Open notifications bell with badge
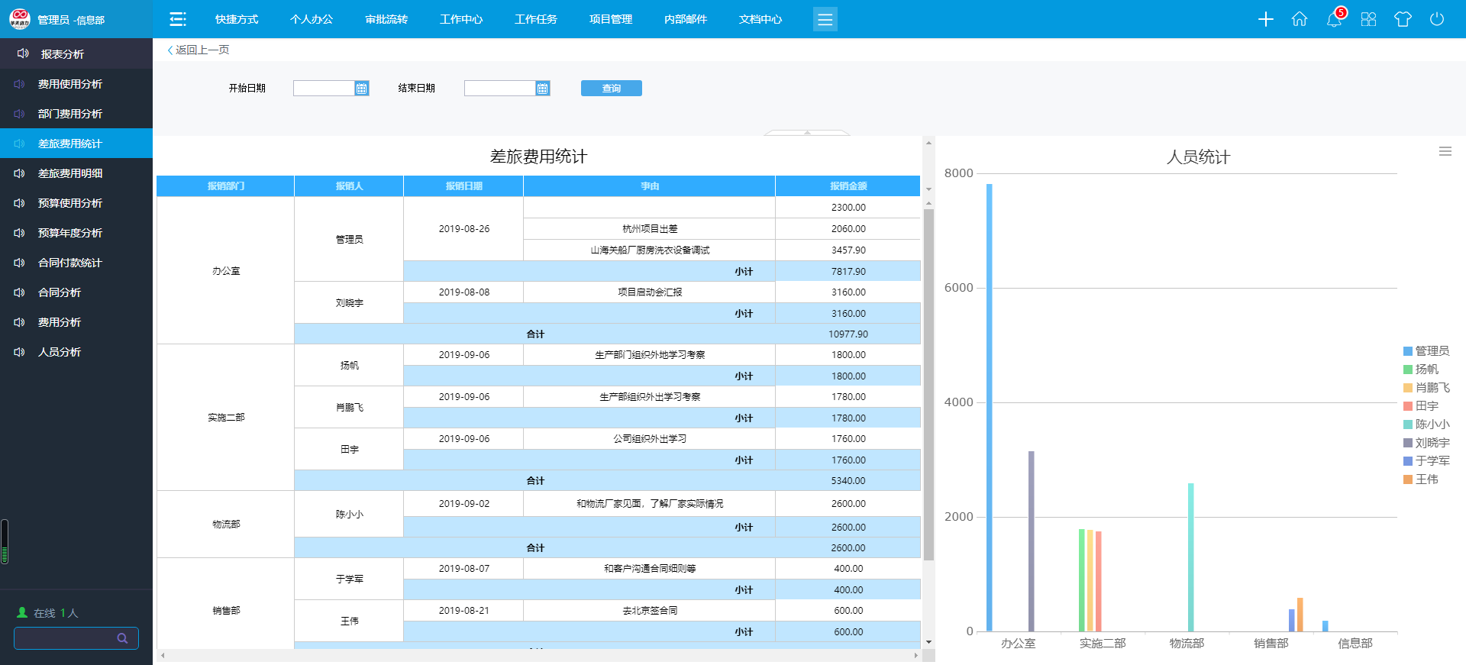This screenshot has height=665, width=1466. pyautogui.click(x=1334, y=19)
